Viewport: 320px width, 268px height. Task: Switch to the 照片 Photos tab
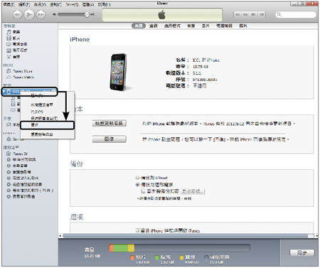pos(243,26)
